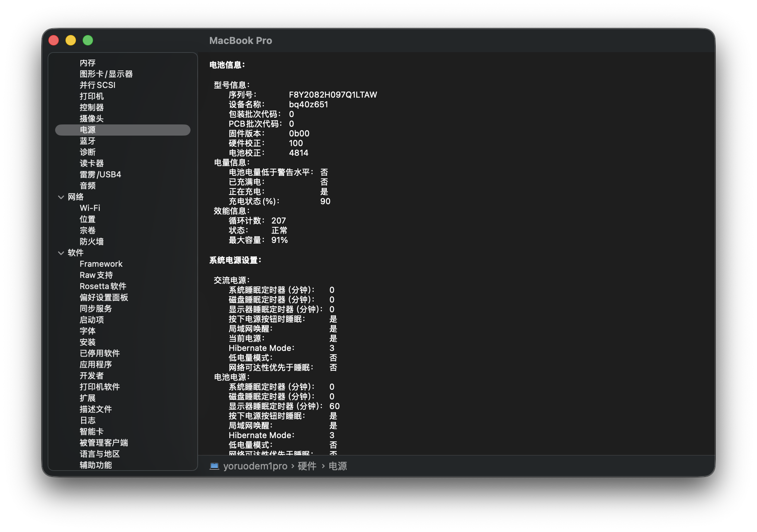The width and height of the screenshot is (757, 532).
Task: Click 电源 breadcrumb in path bar
Action: click(338, 466)
